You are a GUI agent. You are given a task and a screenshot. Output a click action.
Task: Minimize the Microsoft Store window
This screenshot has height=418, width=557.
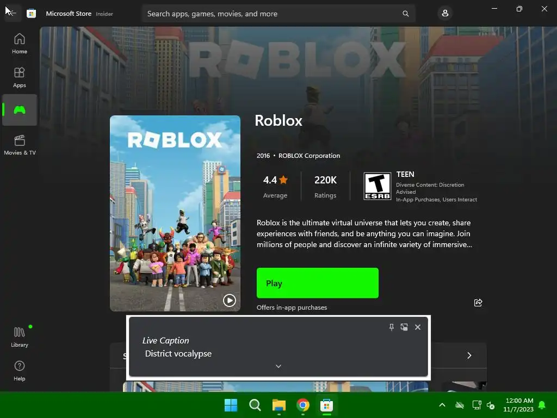494,9
